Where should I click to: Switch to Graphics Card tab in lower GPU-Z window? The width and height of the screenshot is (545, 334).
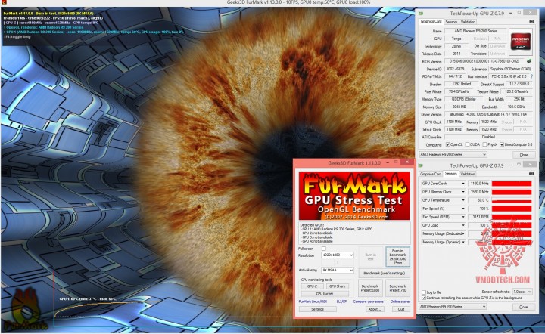431,174
